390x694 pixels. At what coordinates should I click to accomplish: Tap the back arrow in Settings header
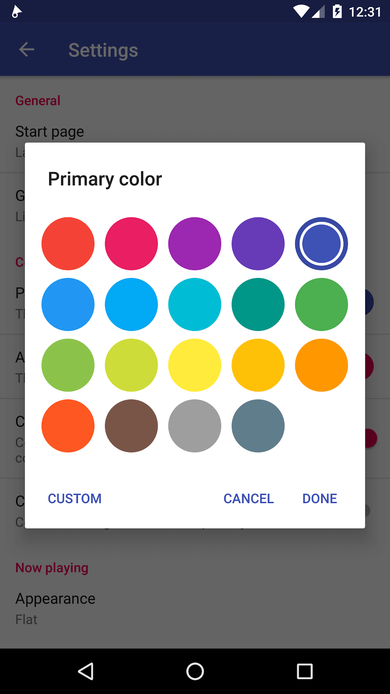[x=27, y=50]
